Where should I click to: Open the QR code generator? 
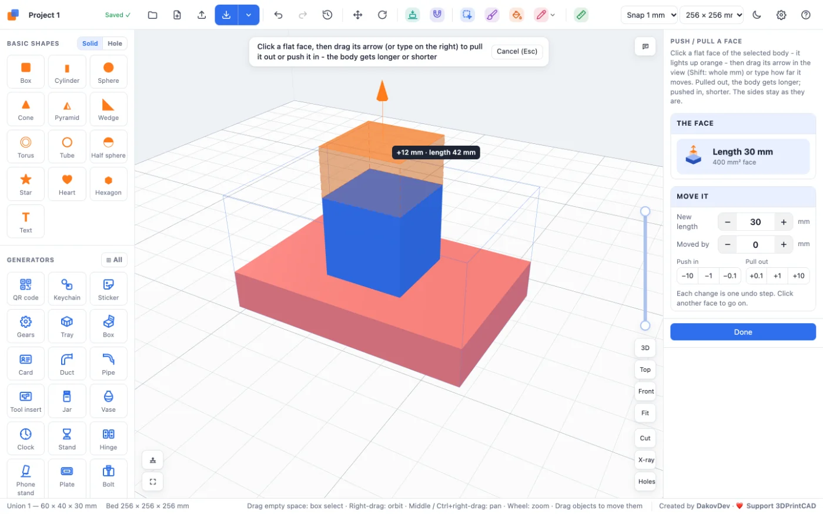[26, 289]
